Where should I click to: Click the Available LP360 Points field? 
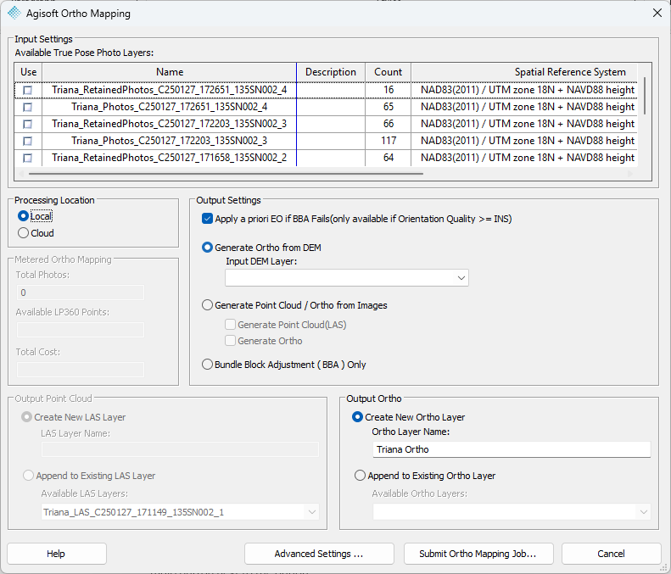pyautogui.click(x=81, y=330)
